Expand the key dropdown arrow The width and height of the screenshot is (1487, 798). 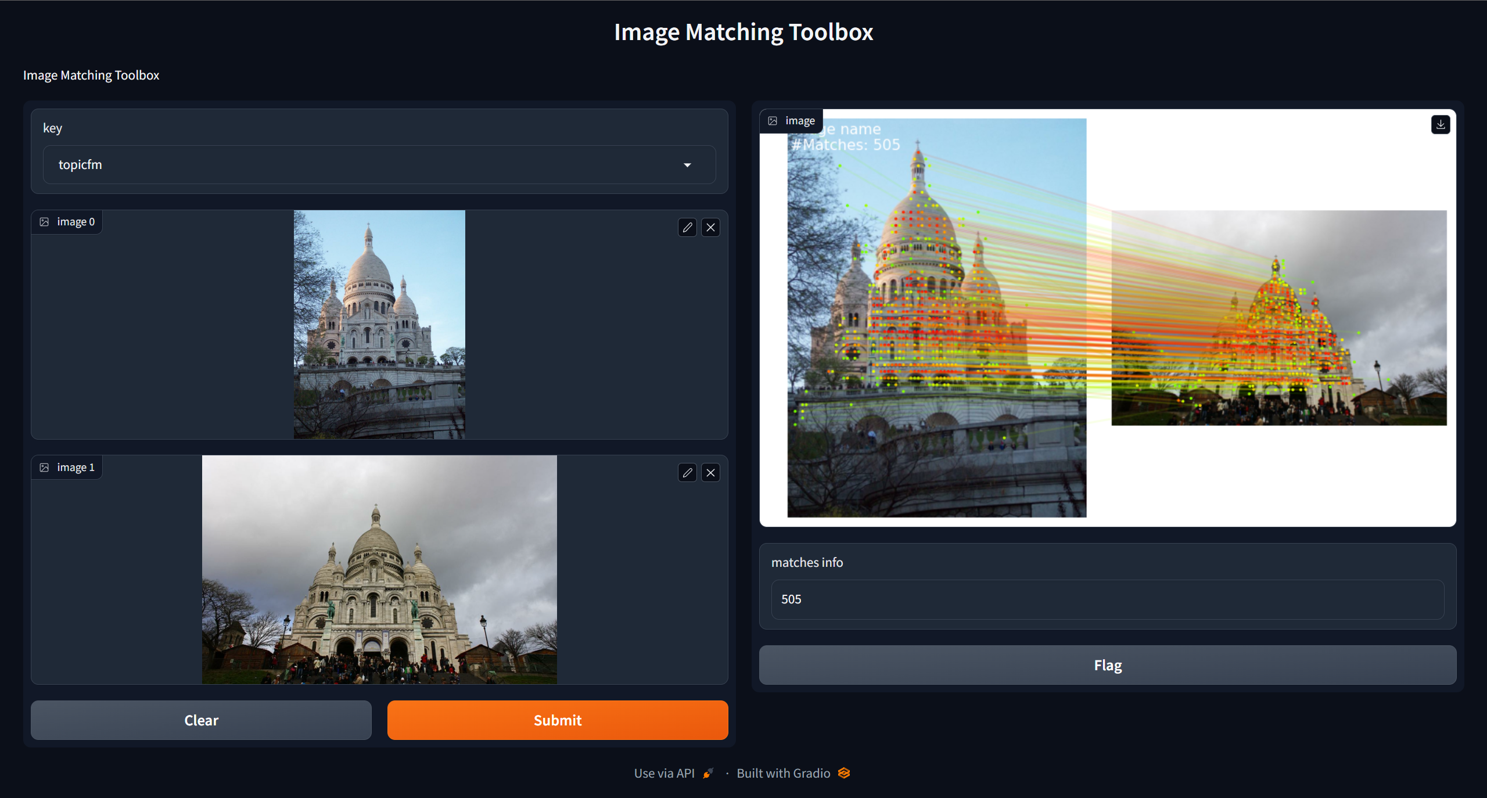pos(687,165)
